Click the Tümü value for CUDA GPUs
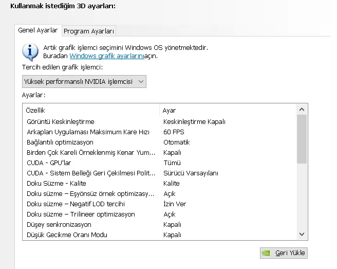 coord(172,163)
